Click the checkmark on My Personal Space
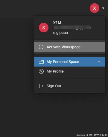108x137 pixels. (x=99, y=62)
